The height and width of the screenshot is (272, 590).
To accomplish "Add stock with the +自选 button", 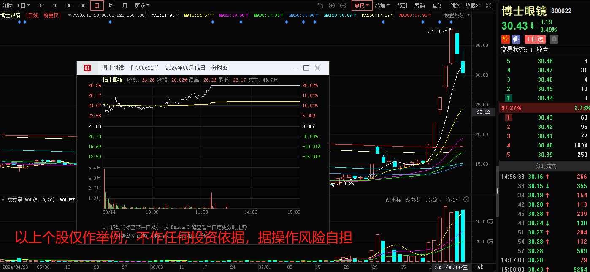I will click(535, 39).
